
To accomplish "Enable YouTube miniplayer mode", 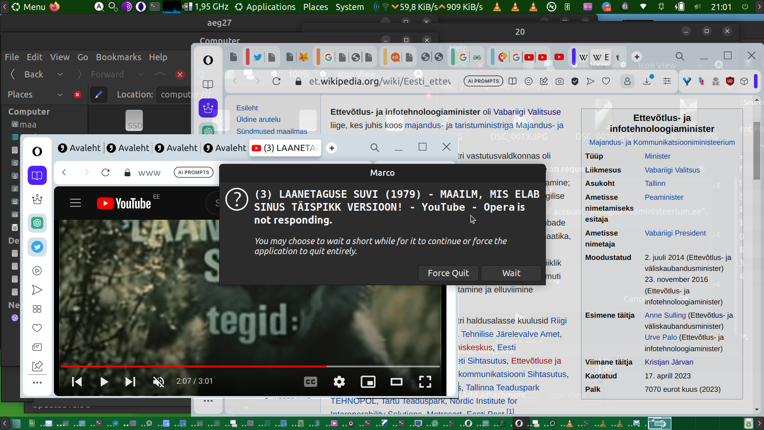I will click(x=368, y=381).
